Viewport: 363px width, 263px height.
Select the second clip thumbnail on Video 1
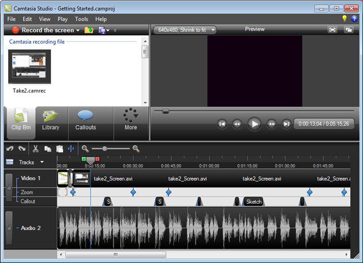click(81, 178)
